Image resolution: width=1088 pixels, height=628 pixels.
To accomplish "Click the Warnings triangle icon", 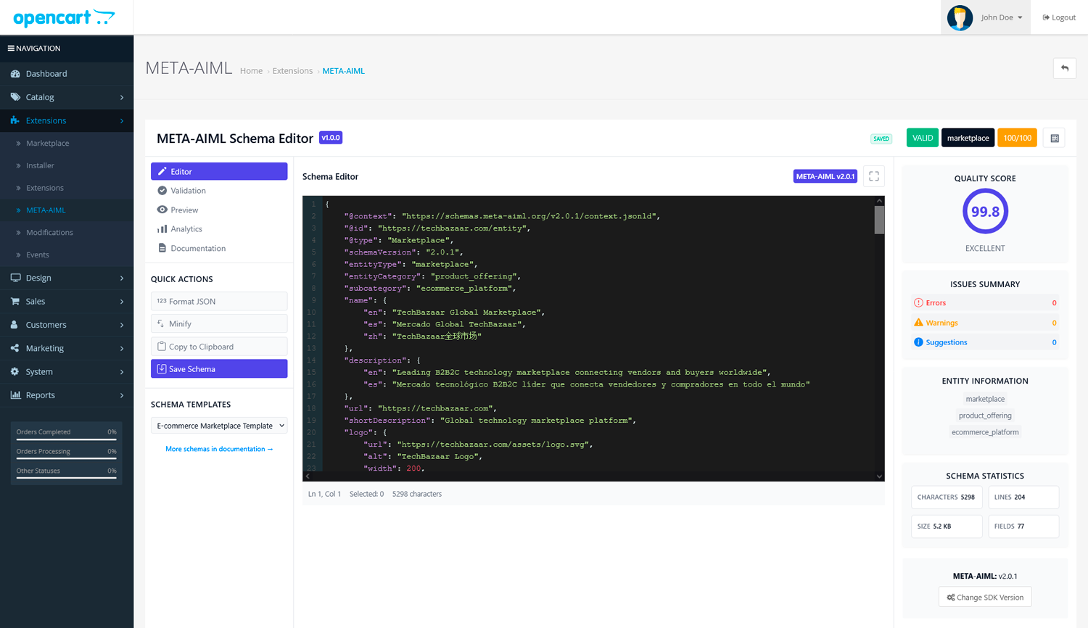I will (918, 323).
